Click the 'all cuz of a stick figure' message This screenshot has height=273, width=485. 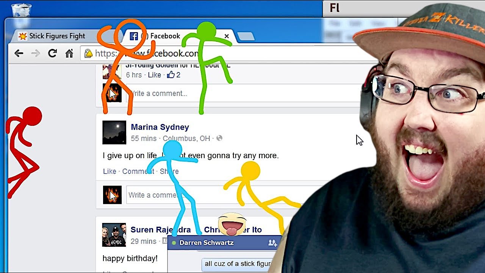tap(238, 264)
